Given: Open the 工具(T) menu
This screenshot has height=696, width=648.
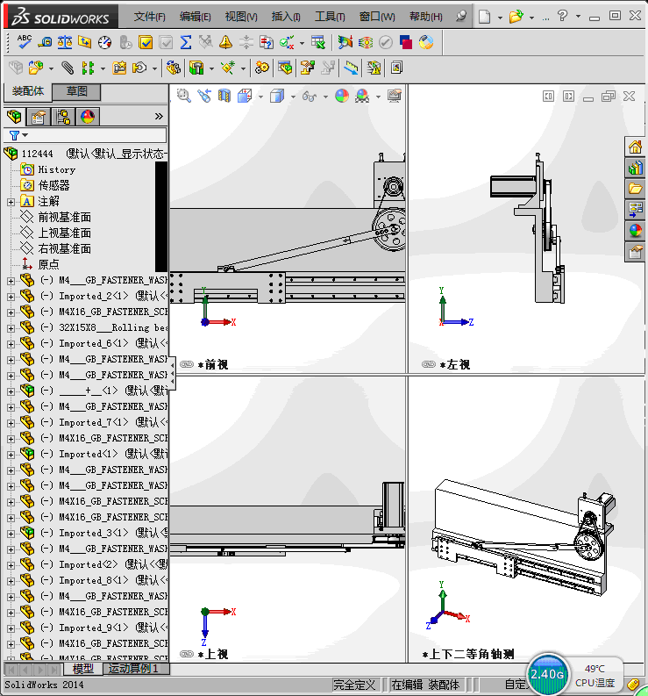Looking at the screenshot, I should (x=330, y=17).
